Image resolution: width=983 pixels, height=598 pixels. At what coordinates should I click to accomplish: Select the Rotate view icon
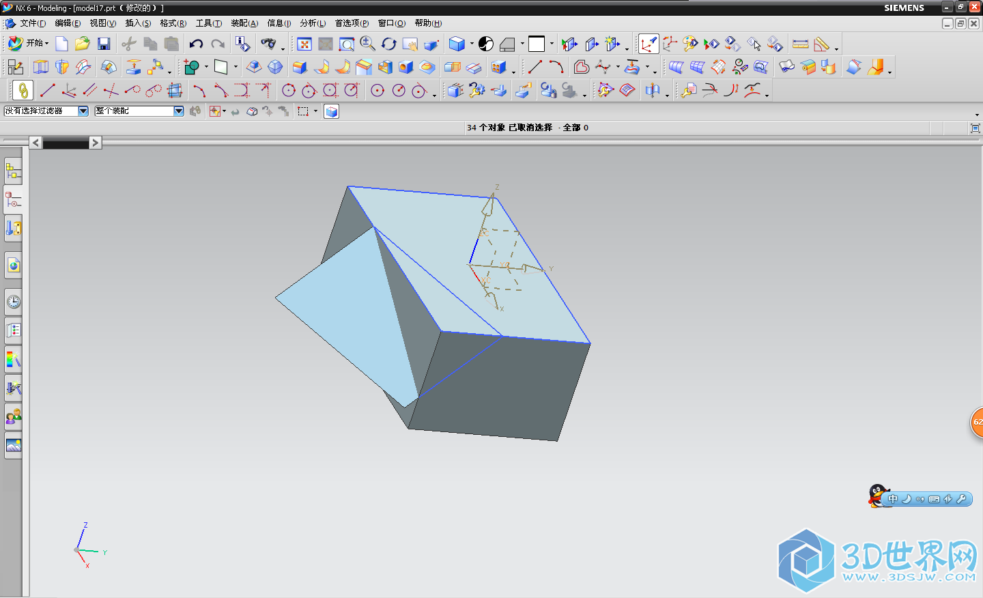389,44
